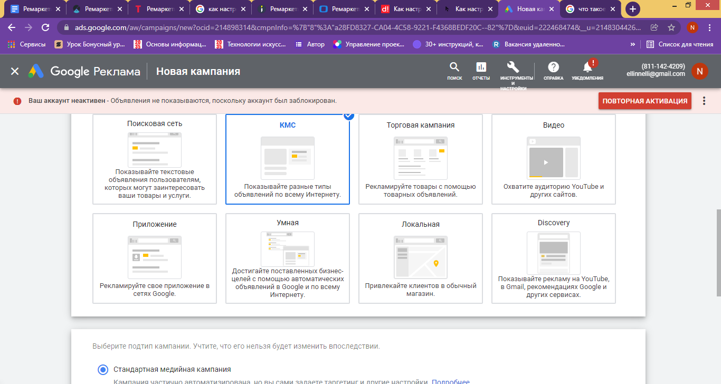
Task: Open a new browser tab
Action: (632, 9)
